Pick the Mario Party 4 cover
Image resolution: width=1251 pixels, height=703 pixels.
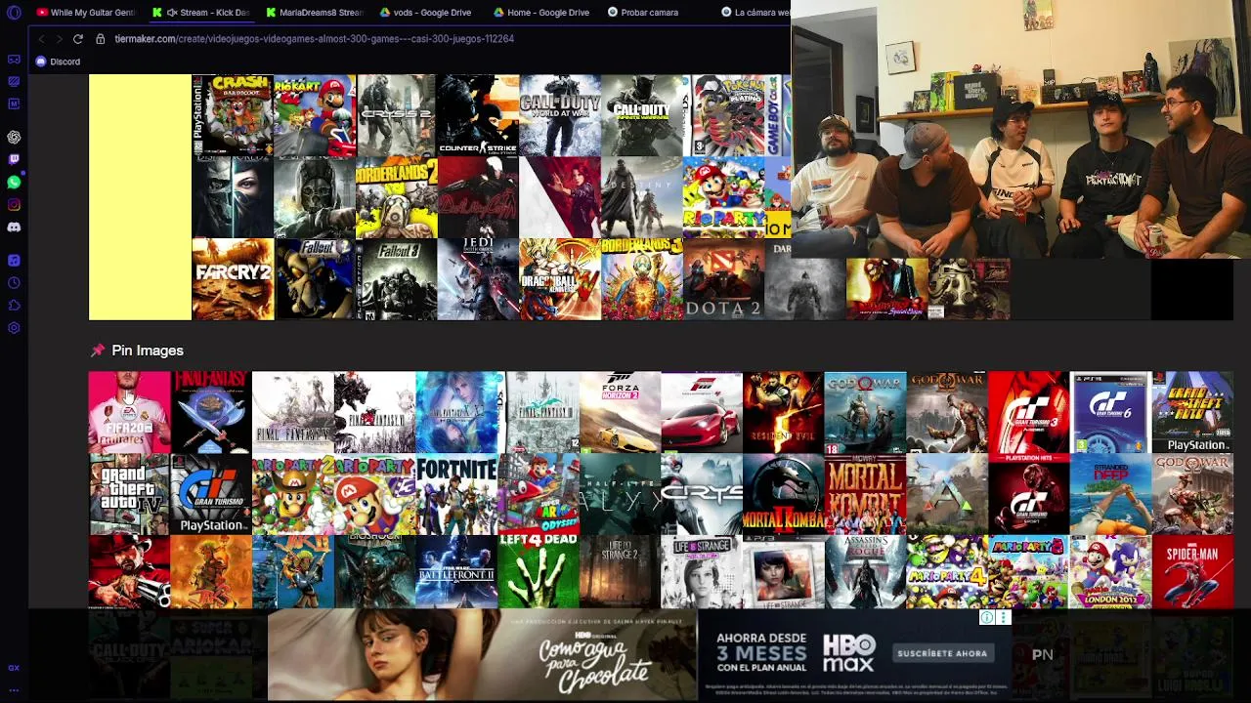[947, 571]
